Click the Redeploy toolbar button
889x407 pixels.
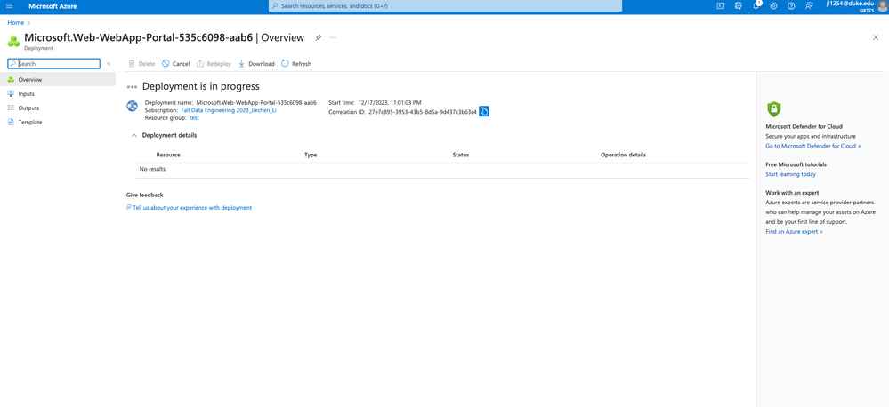214,64
